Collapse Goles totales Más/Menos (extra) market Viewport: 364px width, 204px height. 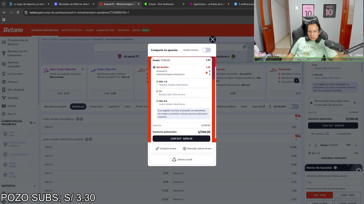pyautogui.click(x=296, y=139)
